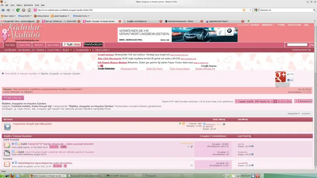Viewport: 317px width, 178px height.
Task: Click the forum search magnifier button
Action: 312,45
